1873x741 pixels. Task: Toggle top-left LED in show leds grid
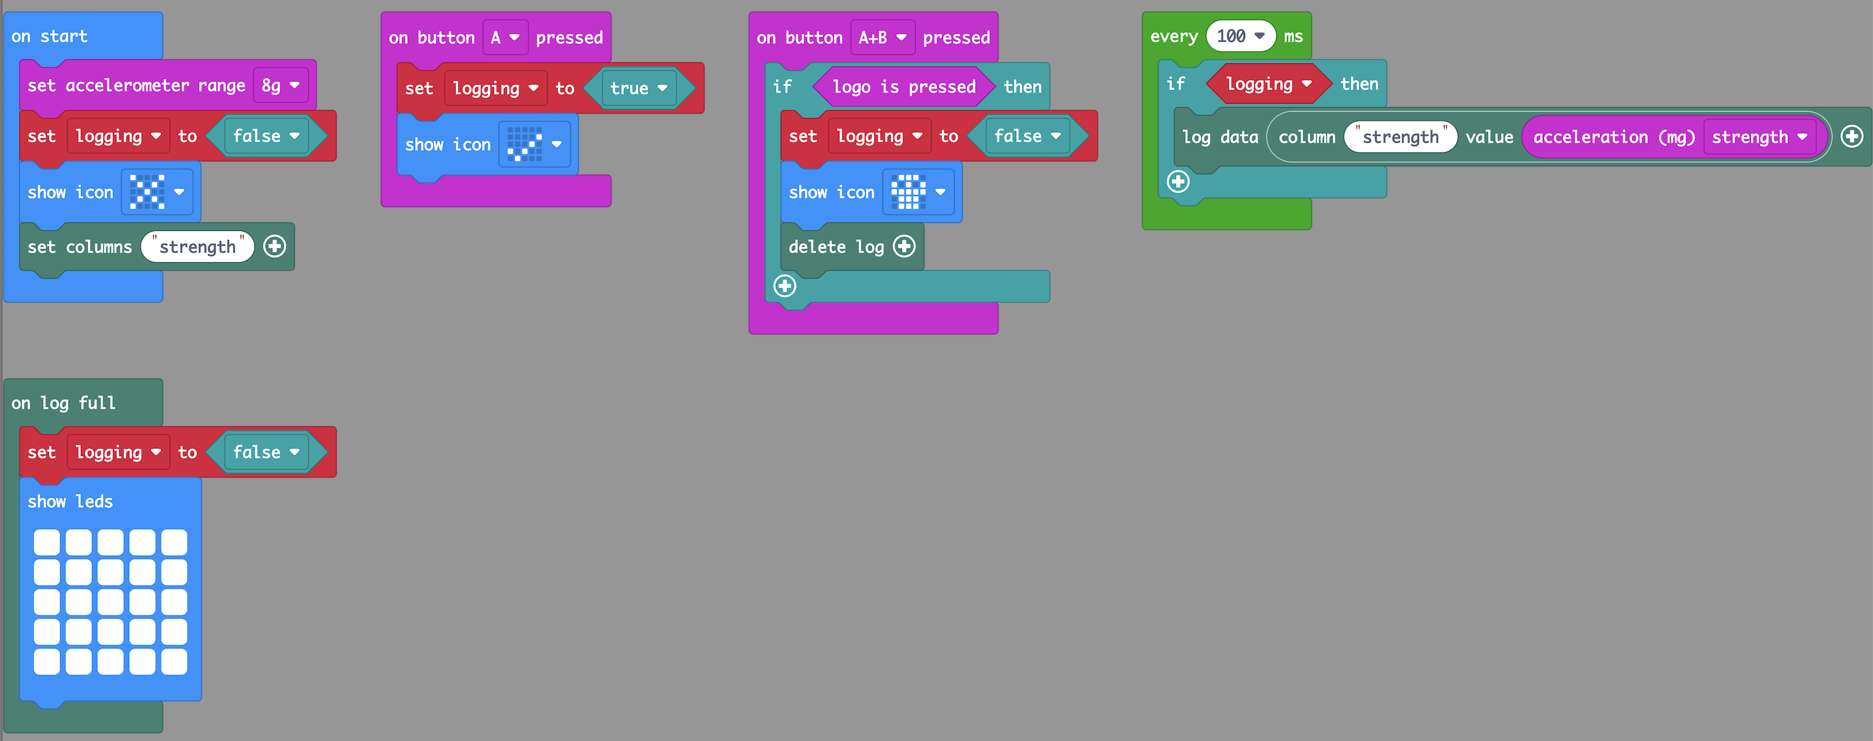[x=46, y=542]
